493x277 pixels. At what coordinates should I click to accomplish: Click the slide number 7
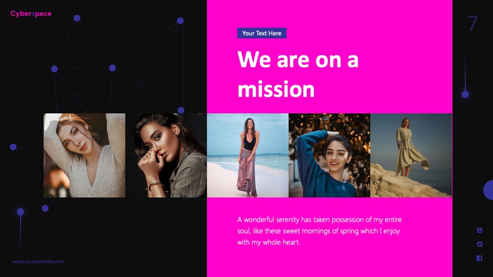tap(472, 24)
